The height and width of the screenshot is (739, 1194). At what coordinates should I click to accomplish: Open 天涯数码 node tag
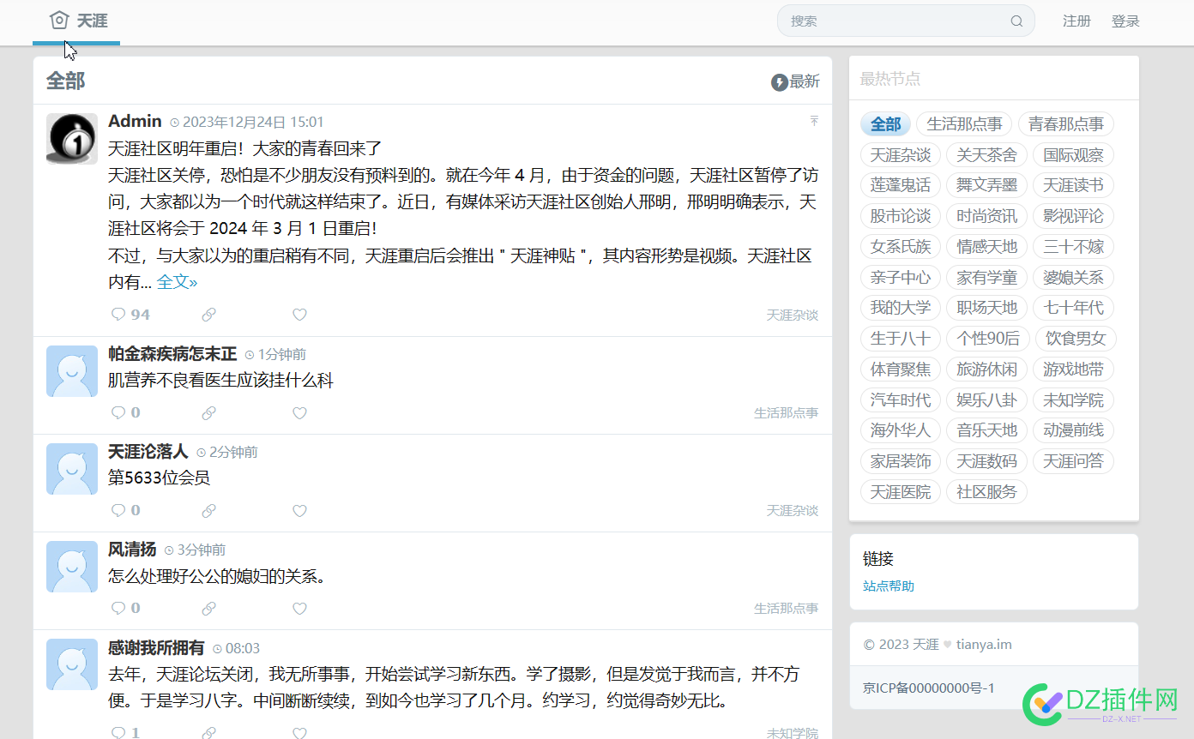pos(986,461)
